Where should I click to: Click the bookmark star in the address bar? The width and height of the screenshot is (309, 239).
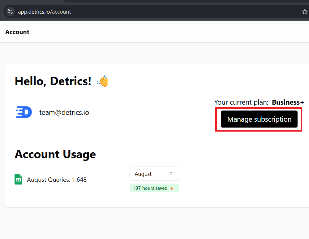tap(305, 11)
